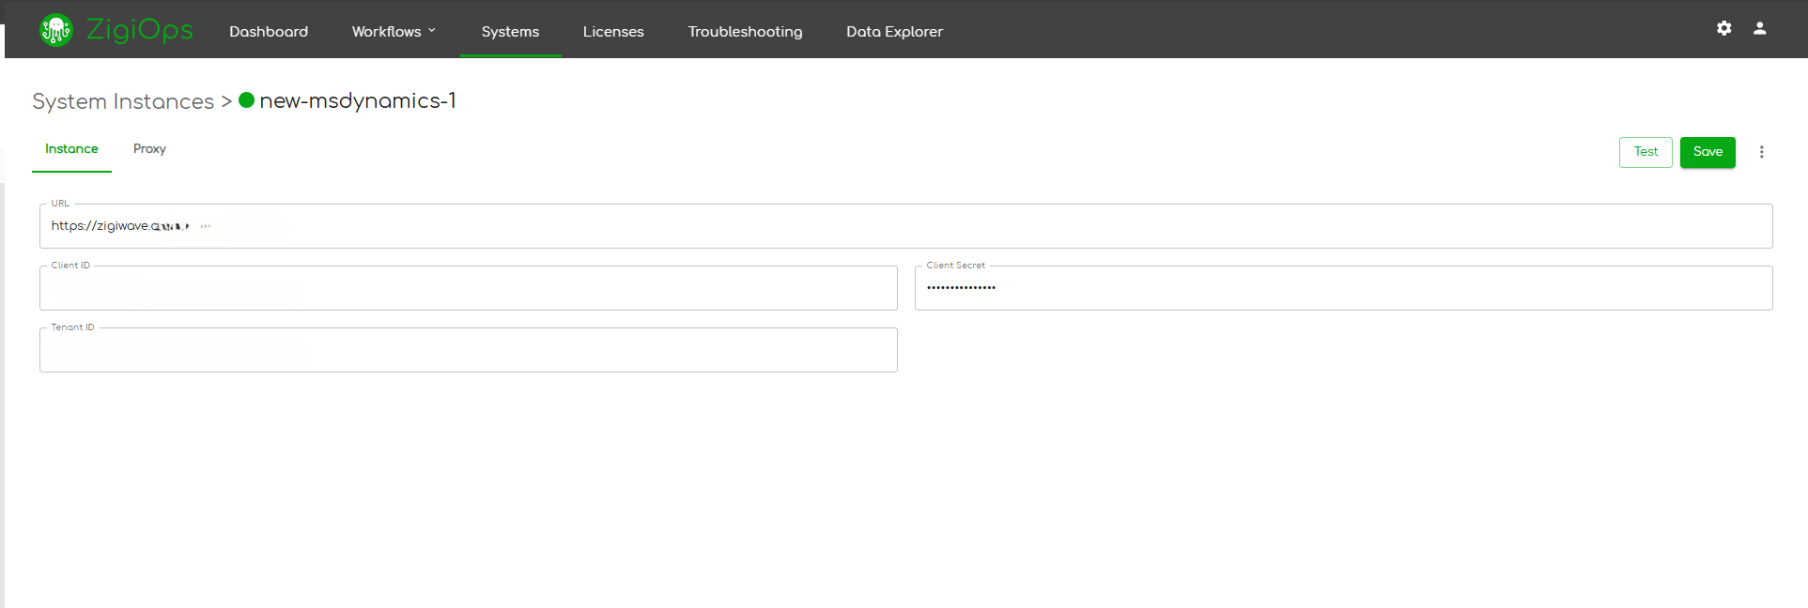Go to the Dashboard menu item
Image resolution: width=1808 pixels, height=608 pixels.
click(269, 31)
